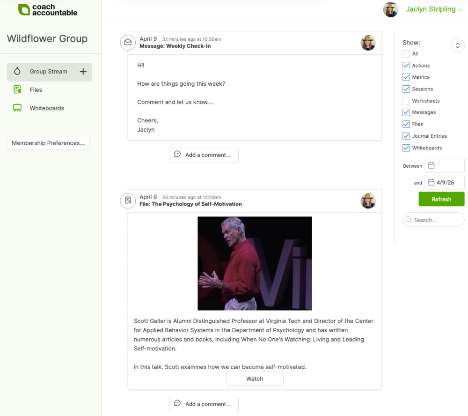Screen dimensions: 468x416
Task: Click the Files sidebar icon
Action: coord(17,89)
